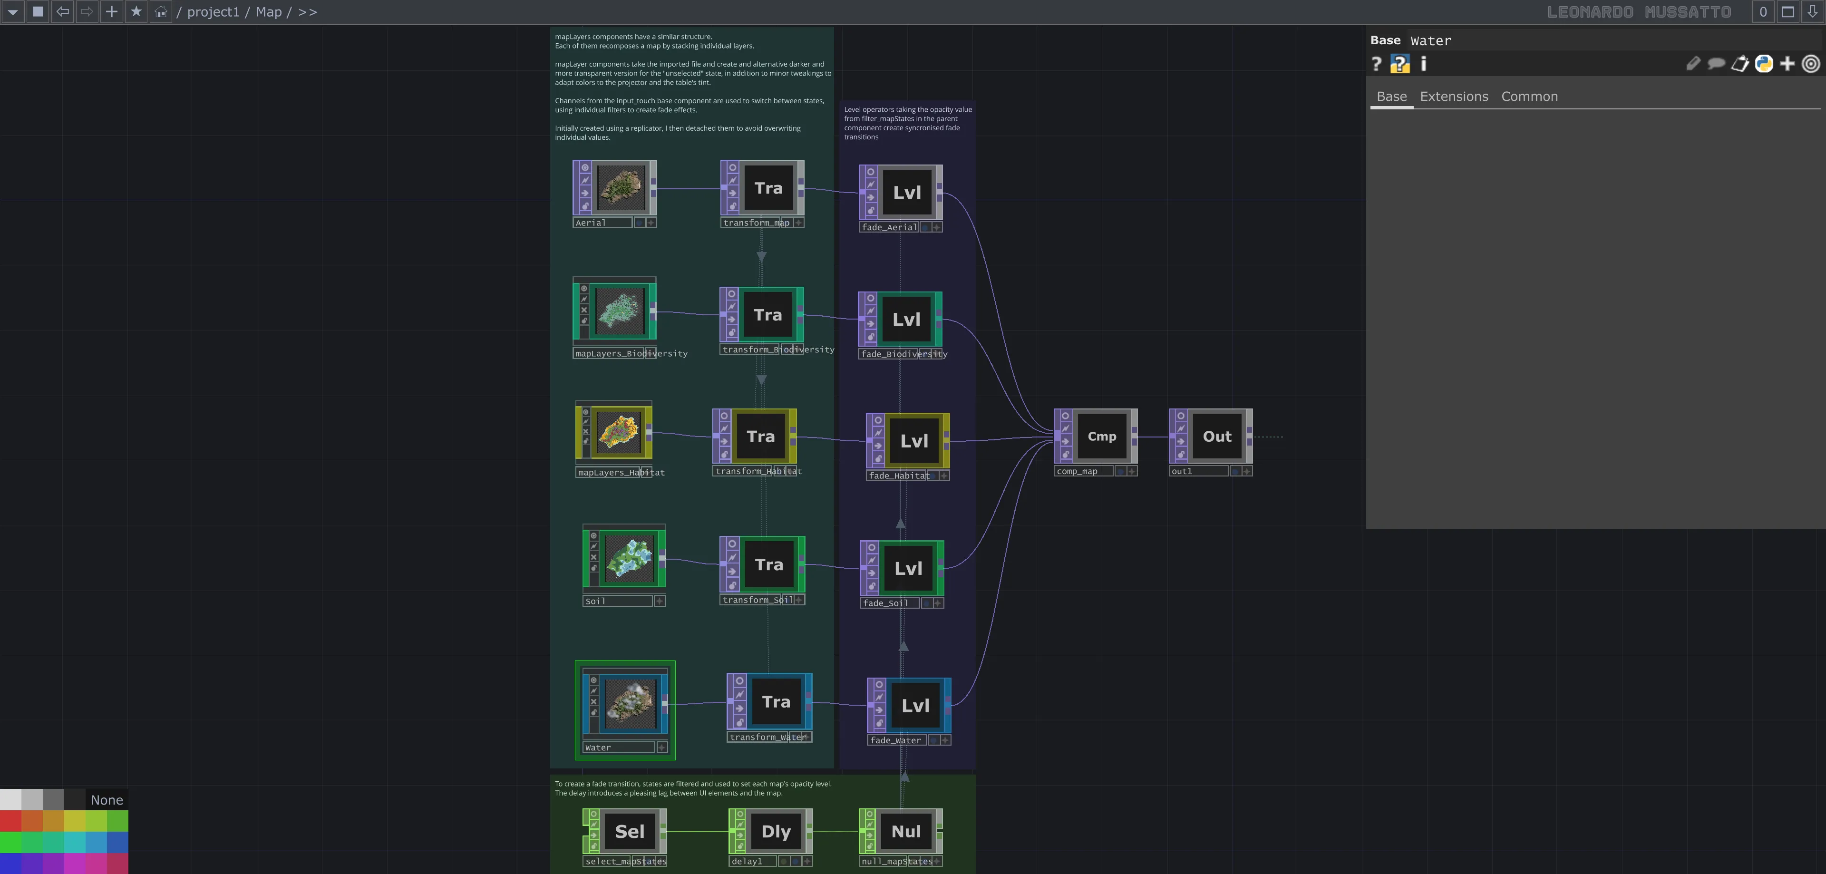The image size is (1826, 874).
Task: Switch to the Common parameter tab
Action: pos(1529,97)
